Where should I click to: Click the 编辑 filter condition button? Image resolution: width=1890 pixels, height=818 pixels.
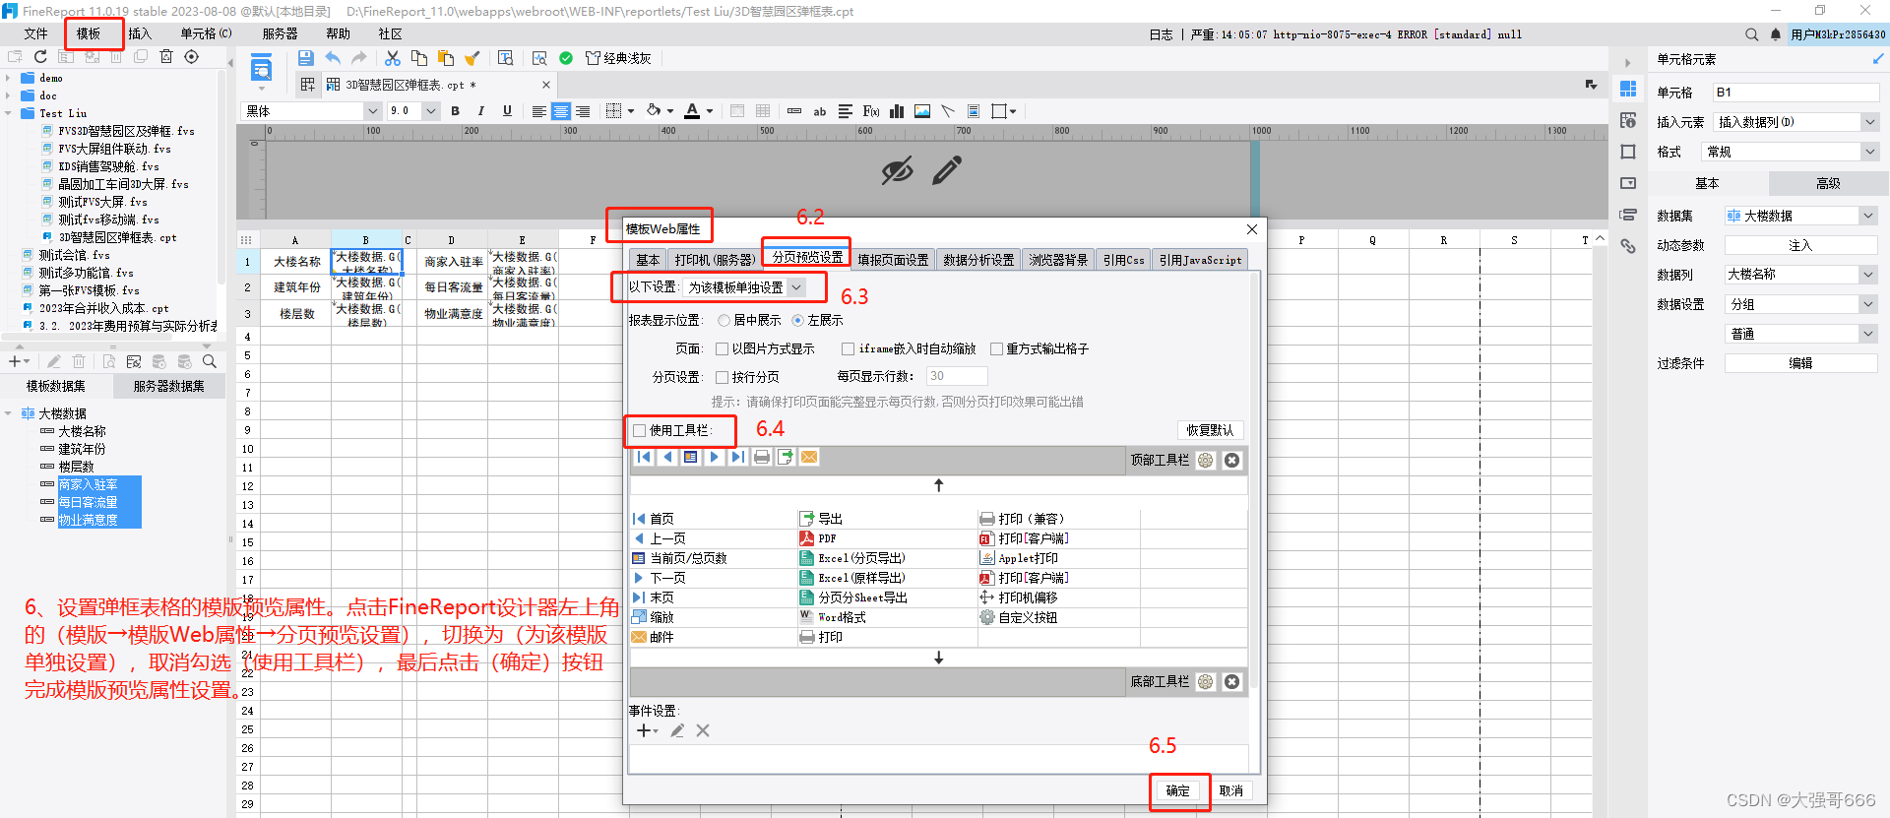click(1800, 363)
